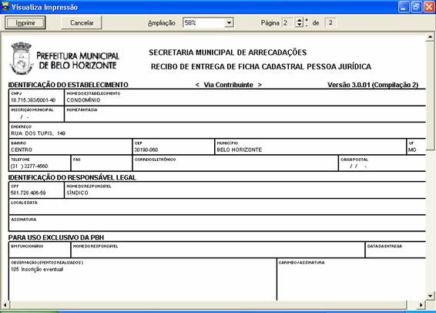Click the vertical scrollbar down arrow

coord(430,296)
